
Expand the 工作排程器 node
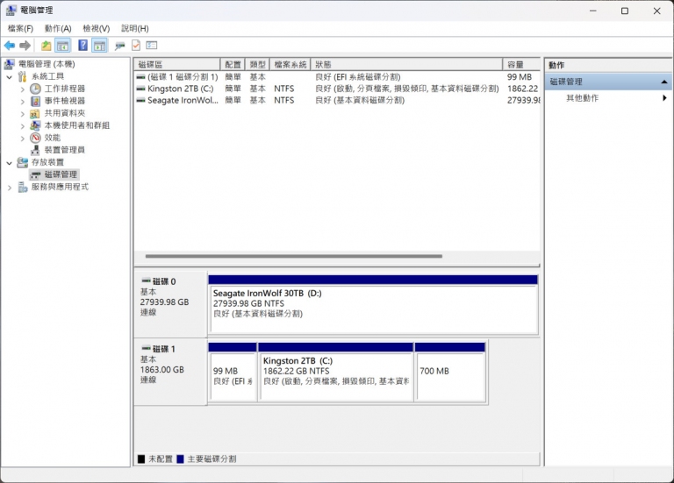pyautogui.click(x=22, y=89)
